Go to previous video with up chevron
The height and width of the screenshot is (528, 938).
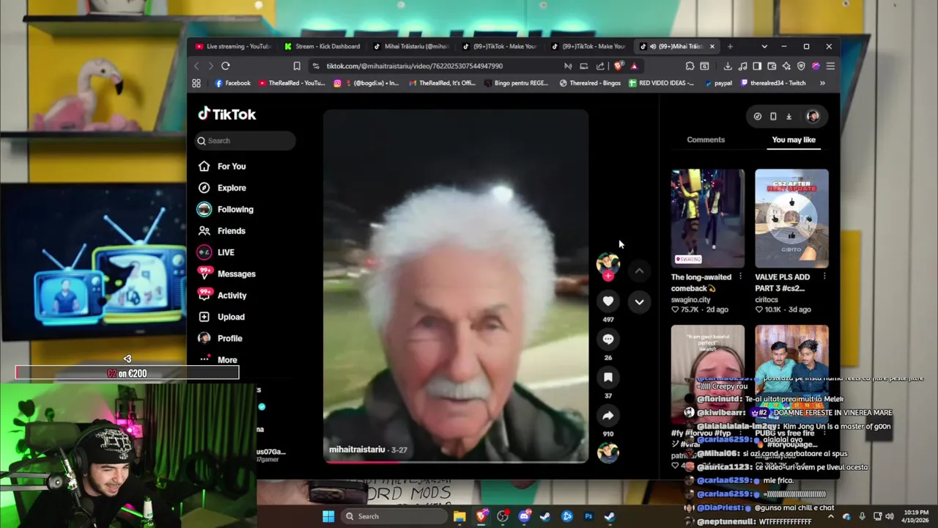click(639, 271)
